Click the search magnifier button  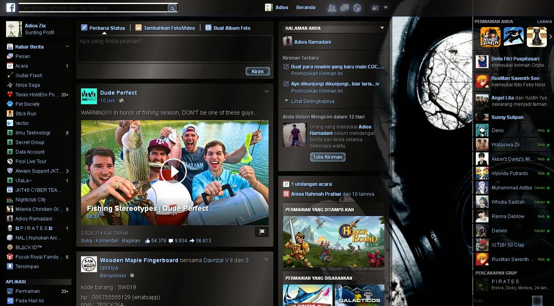click(172, 8)
